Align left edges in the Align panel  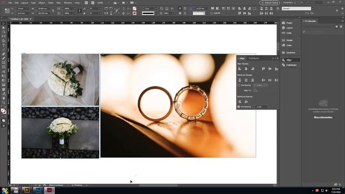239,69
